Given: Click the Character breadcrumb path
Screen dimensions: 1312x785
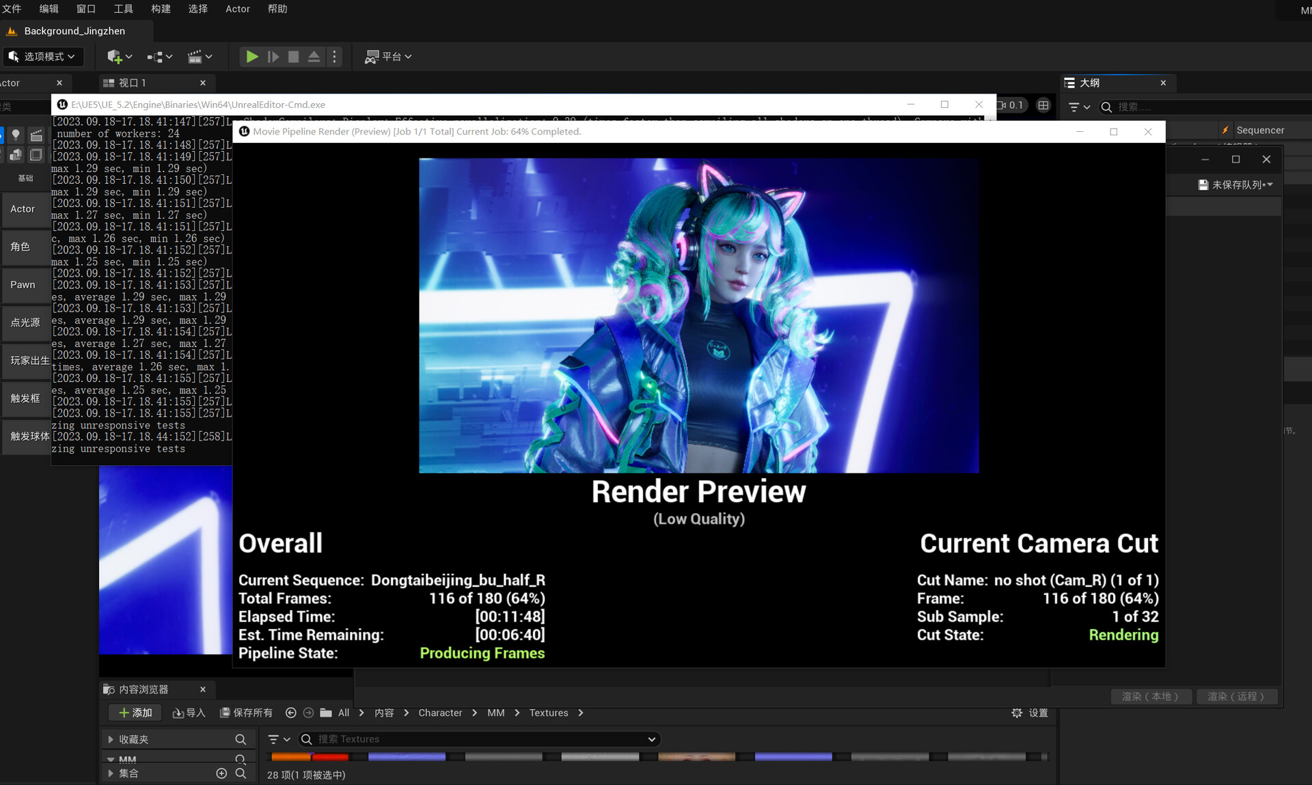Looking at the screenshot, I should click(x=440, y=713).
